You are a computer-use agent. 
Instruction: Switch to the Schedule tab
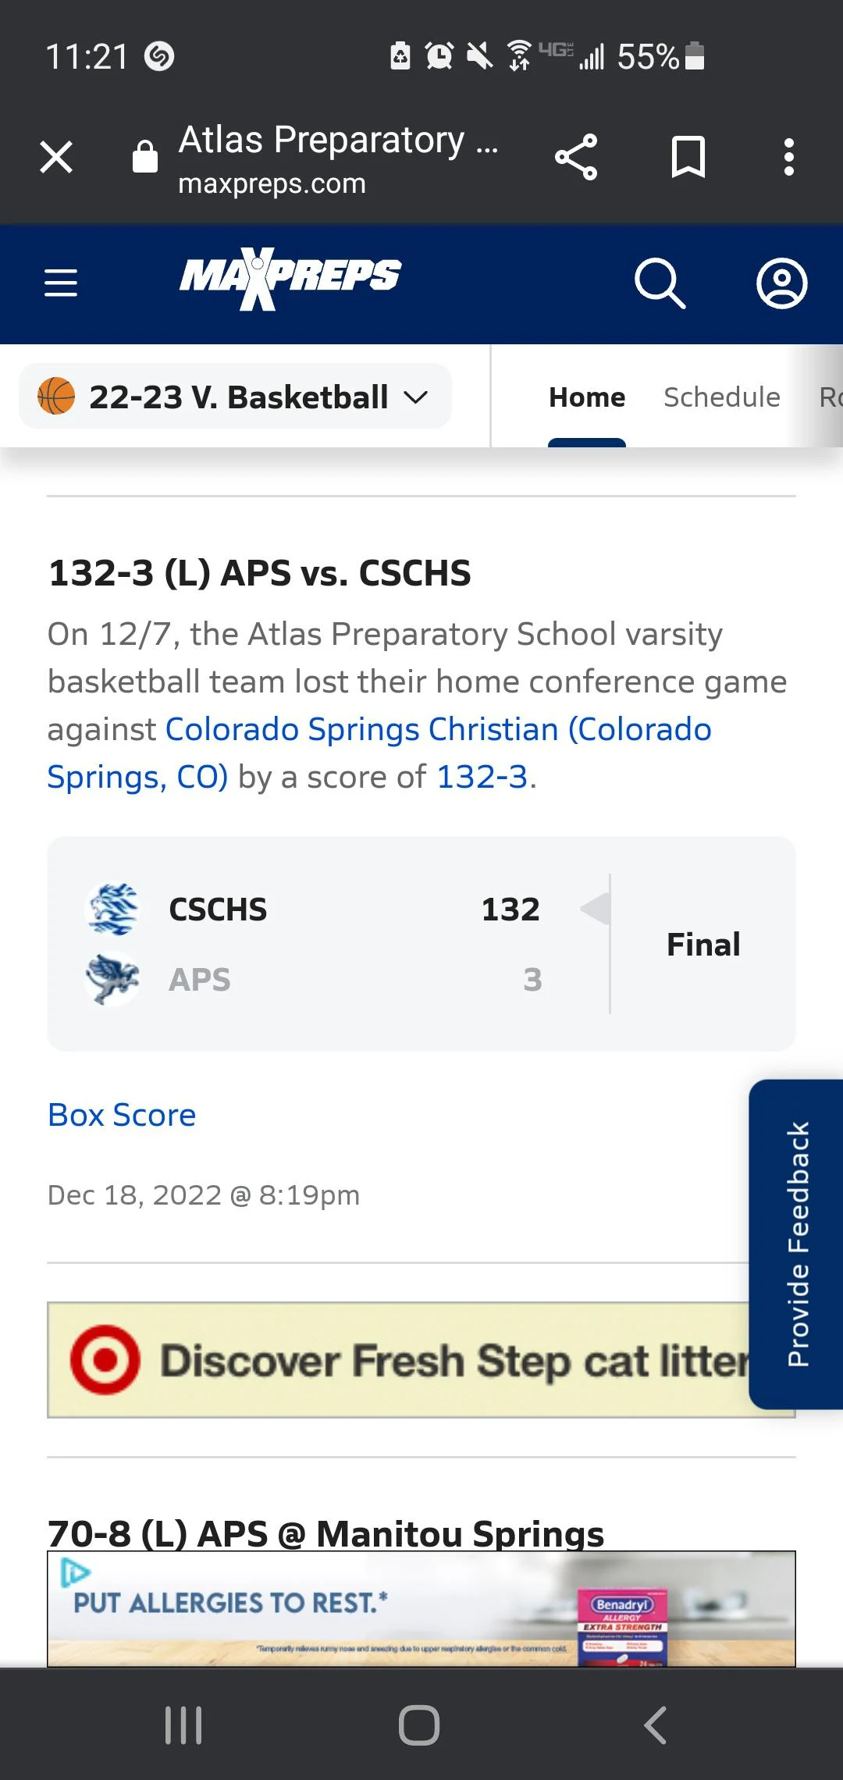(x=720, y=397)
